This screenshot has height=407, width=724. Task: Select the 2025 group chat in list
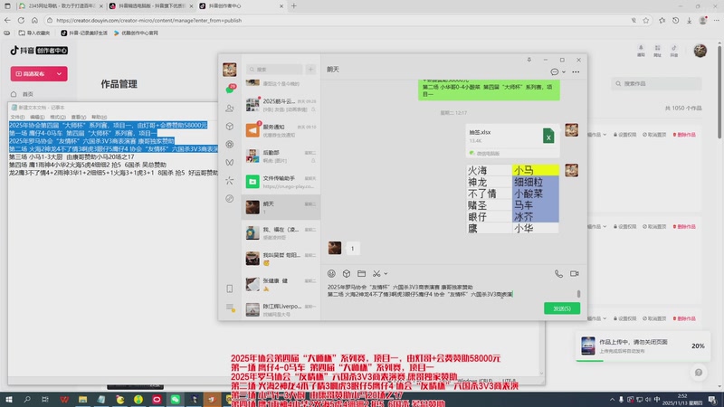pyautogui.click(x=281, y=105)
